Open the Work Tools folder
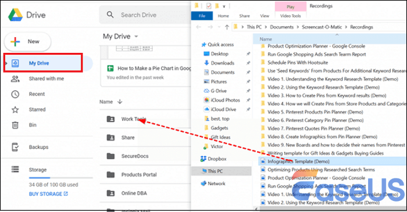The height and width of the screenshot is (212, 407). pos(145,119)
